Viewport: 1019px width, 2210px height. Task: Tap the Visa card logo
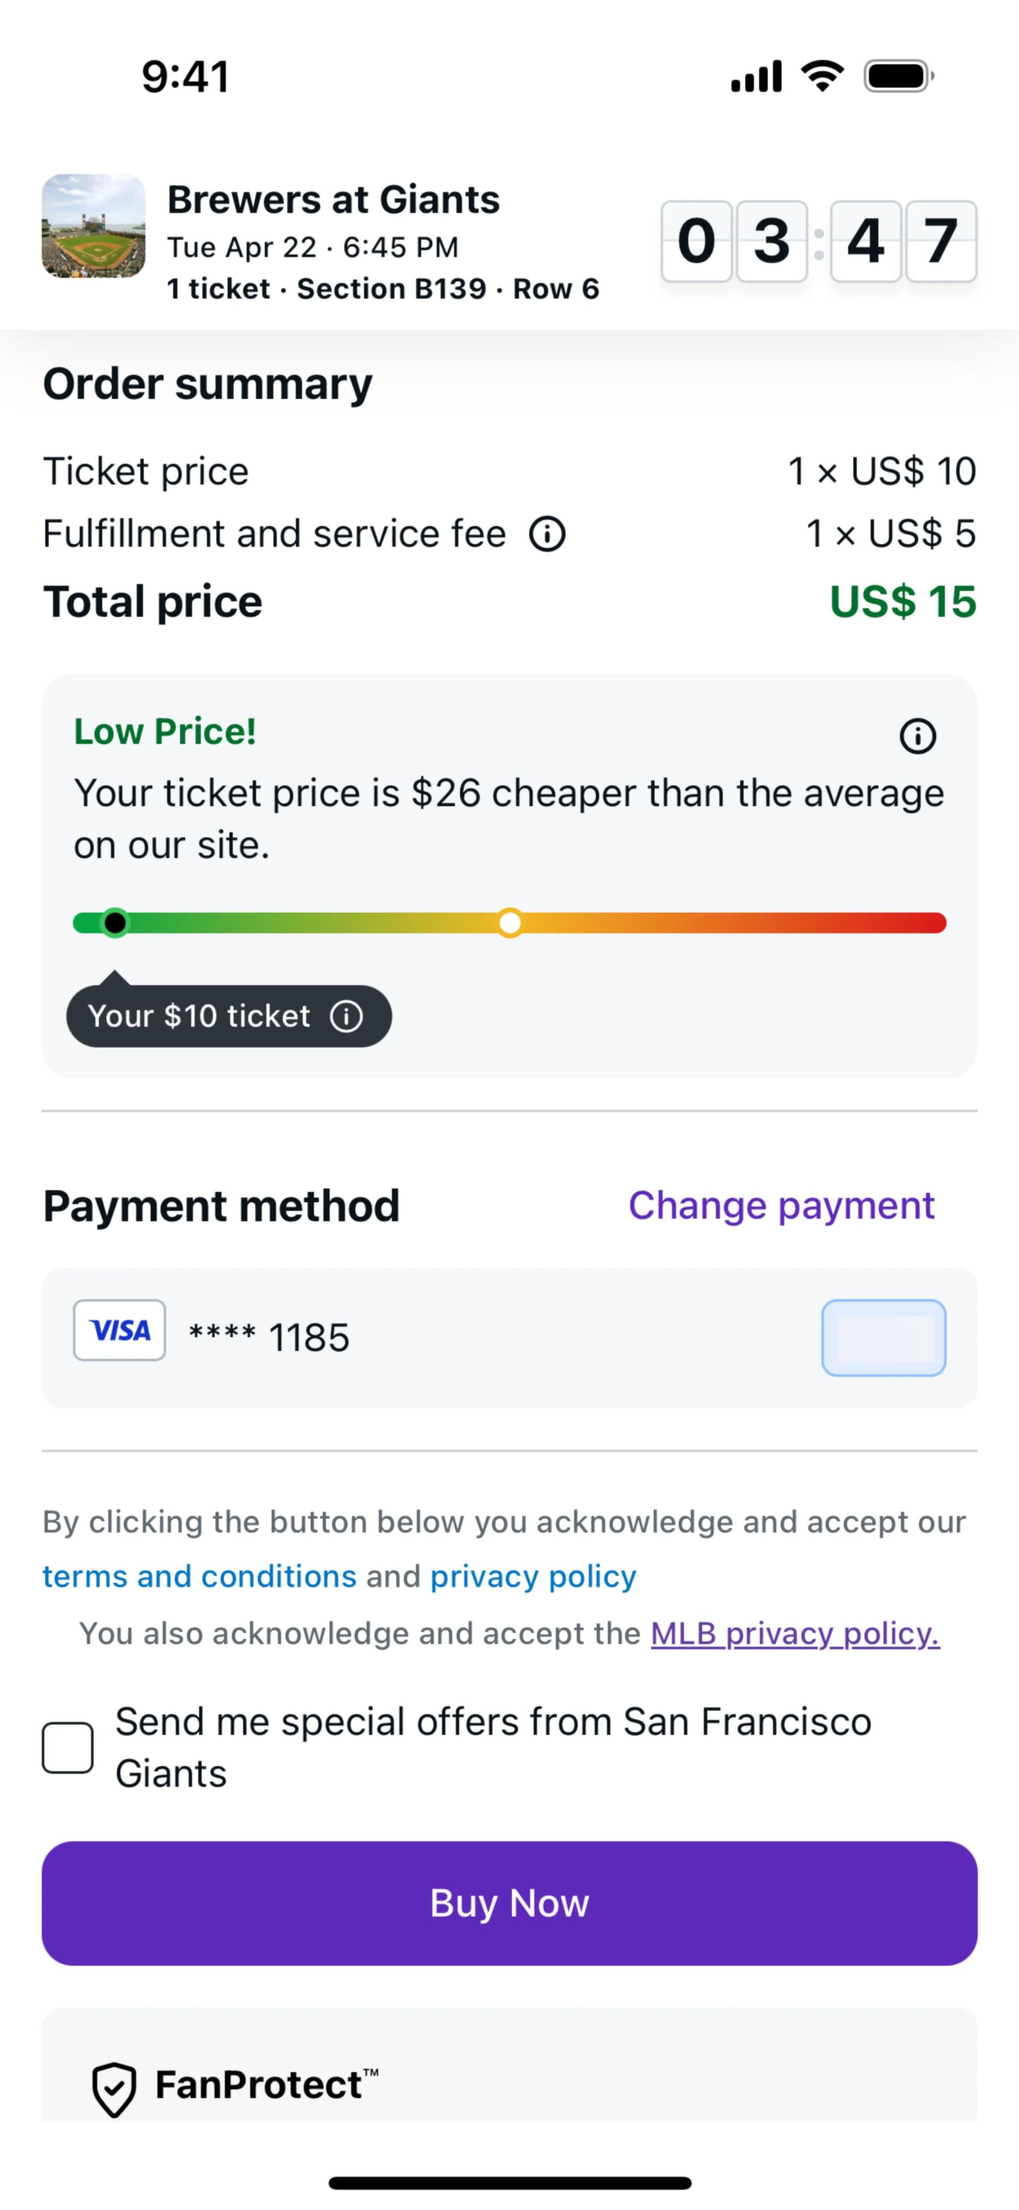[119, 1331]
